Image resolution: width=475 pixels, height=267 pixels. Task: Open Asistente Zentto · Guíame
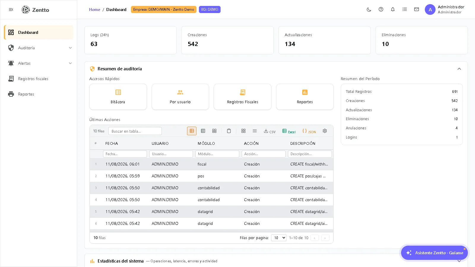434,253
